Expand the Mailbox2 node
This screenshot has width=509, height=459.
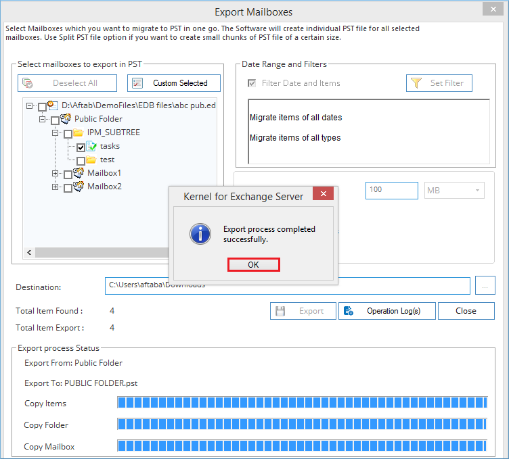click(56, 187)
